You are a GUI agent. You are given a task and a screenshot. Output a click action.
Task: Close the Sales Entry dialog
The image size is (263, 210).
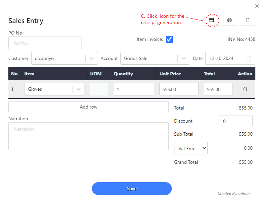257,6
